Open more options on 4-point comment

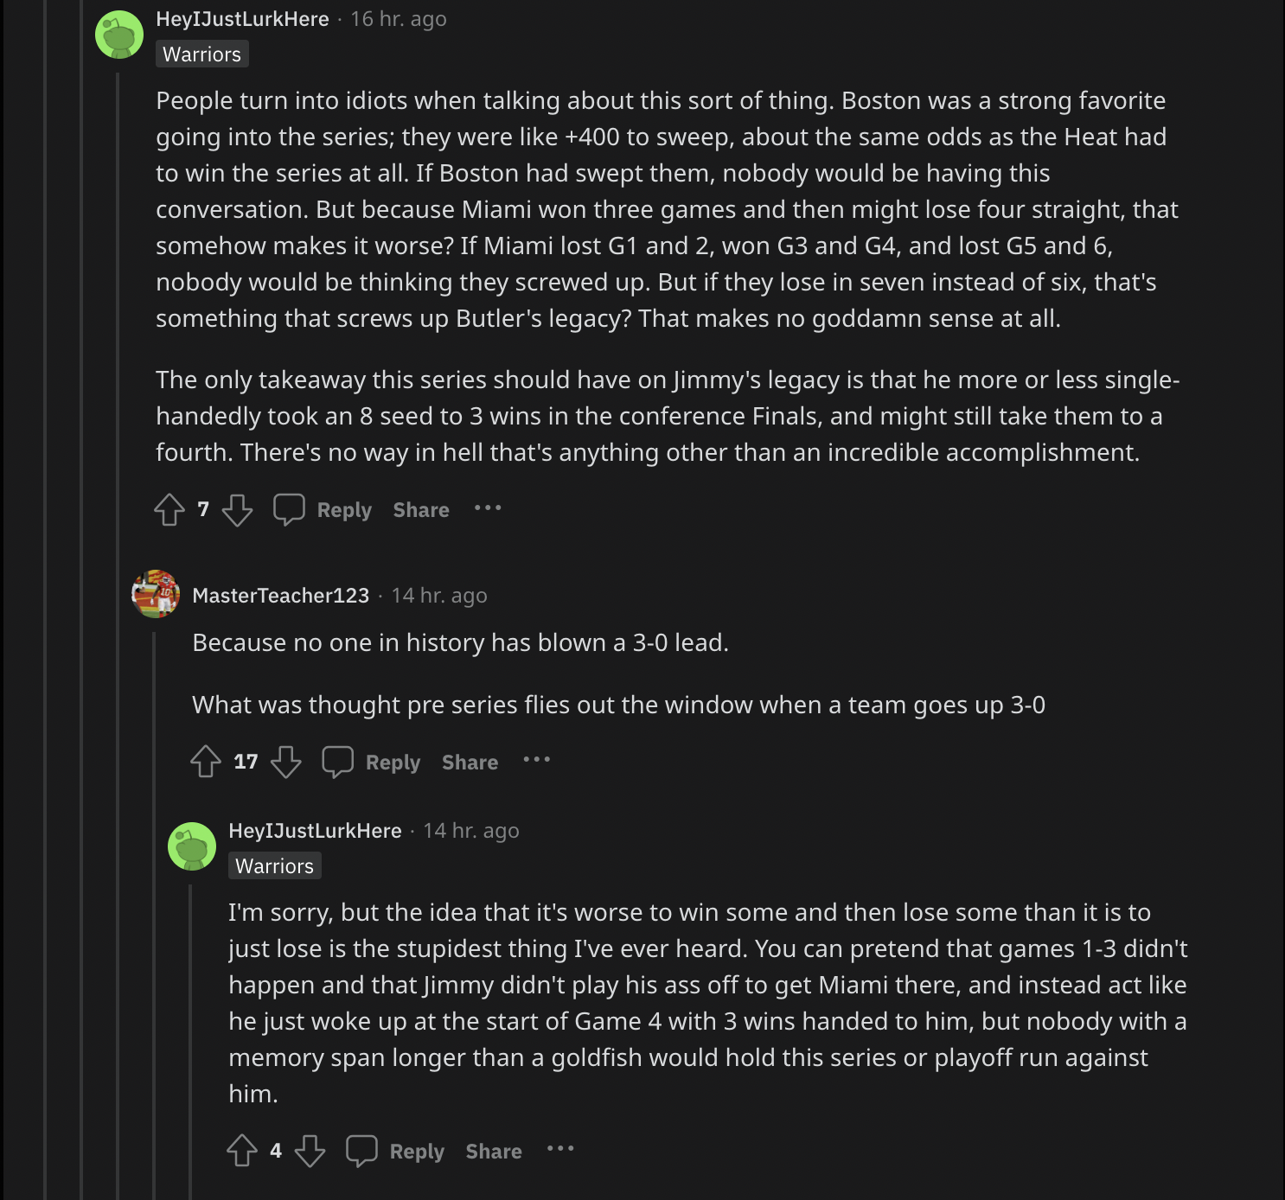coord(560,1149)
